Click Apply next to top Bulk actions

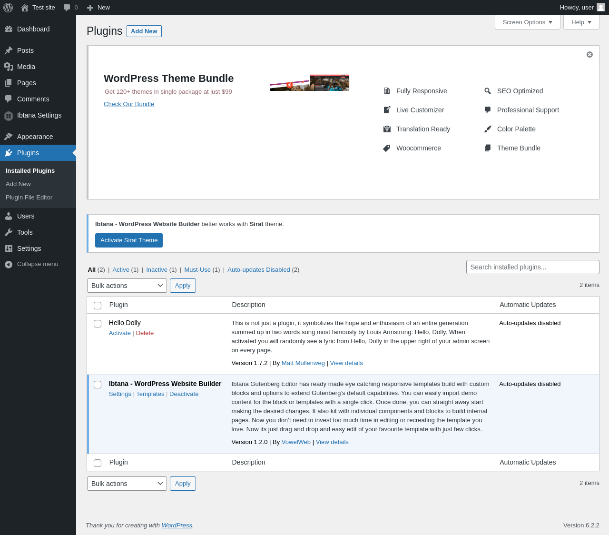click(x=183, y=286)
